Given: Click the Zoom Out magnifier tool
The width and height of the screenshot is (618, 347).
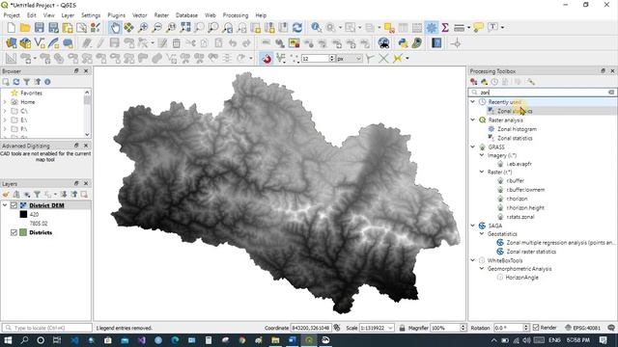Looking at the screenshot, I should (x=157, y=28).
